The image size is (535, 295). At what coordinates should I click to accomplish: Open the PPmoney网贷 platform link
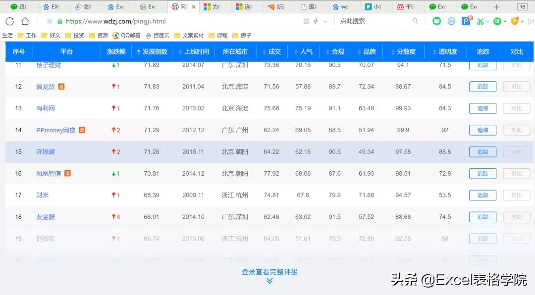click(55, 130)
